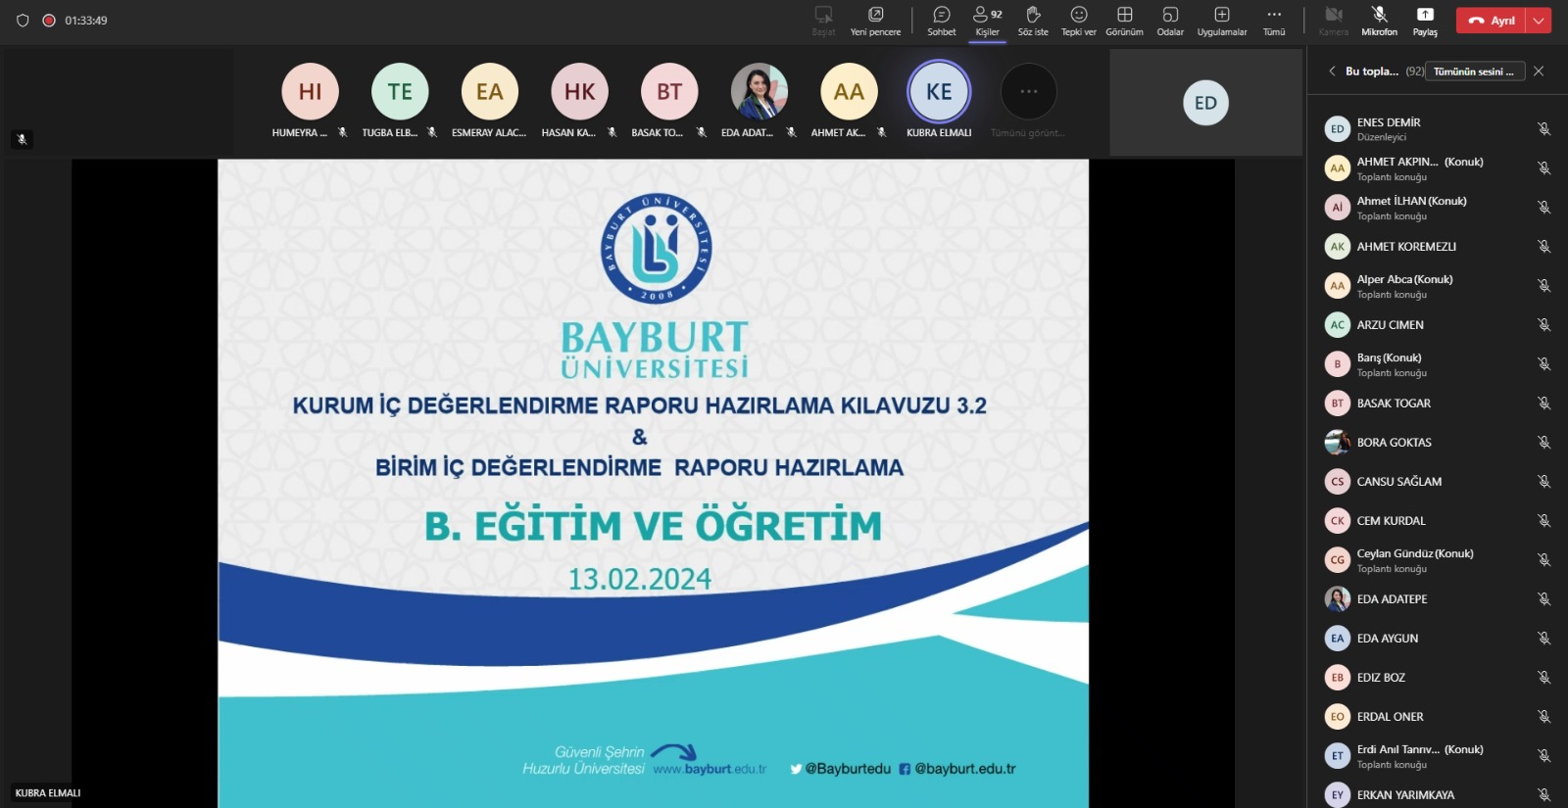Select Ahmet İLHAN (Konuk) in list
The width and height of the screenshot is (1568, 808).
1438,208
